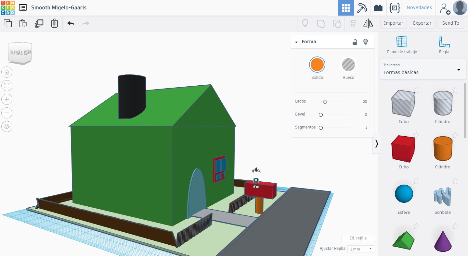
Task: Collapse the Forma panel arrow
Action: click(x=296, y=42)
